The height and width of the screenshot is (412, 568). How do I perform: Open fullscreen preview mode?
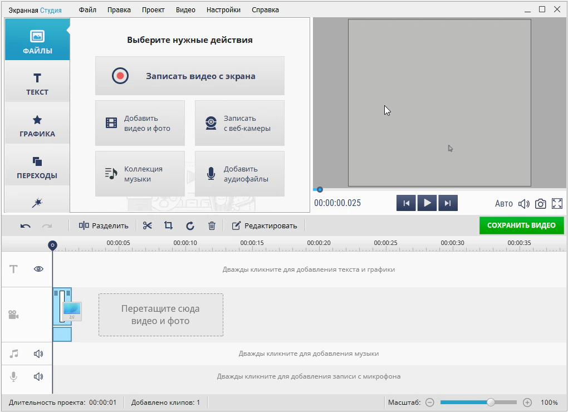(557, 204)
